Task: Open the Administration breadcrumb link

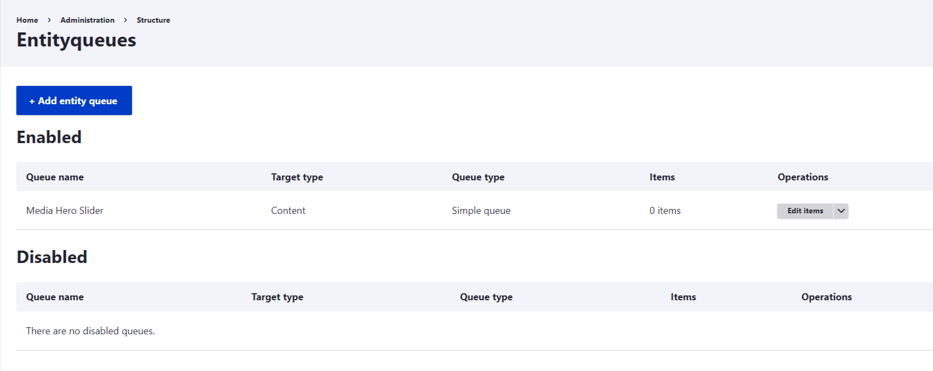Action: click(x=88, y=20)
